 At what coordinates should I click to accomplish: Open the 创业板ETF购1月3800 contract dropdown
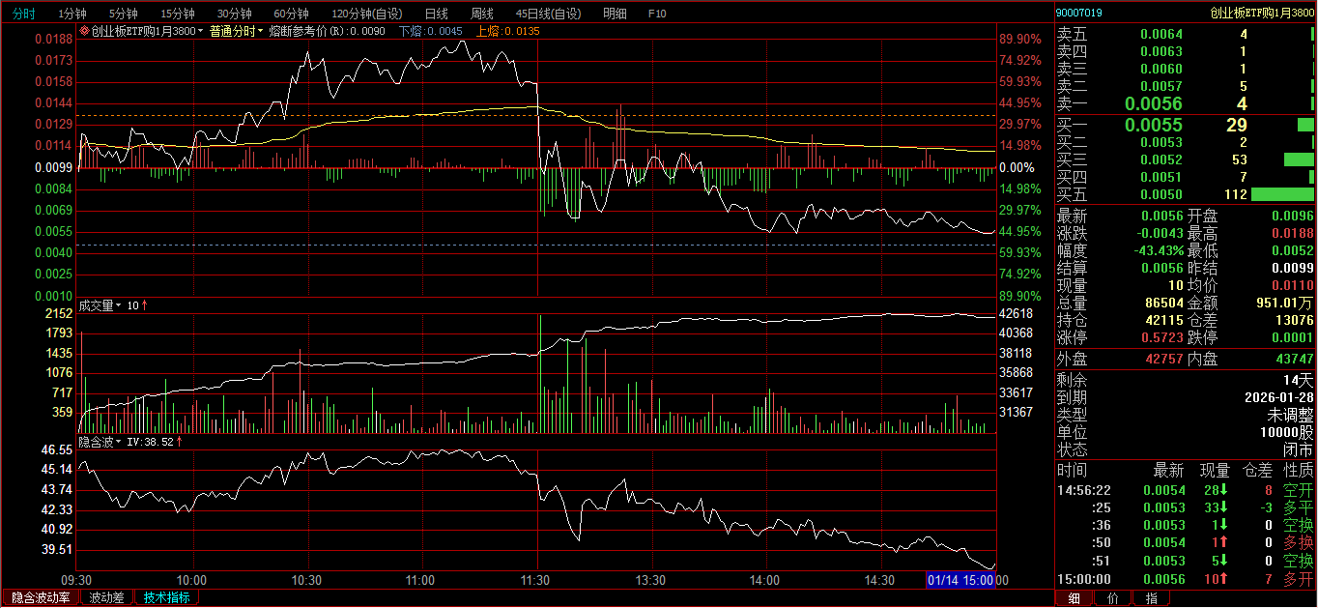tap(201, 31)
